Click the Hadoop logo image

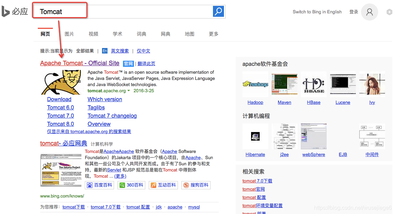click(x=255, y=84)
